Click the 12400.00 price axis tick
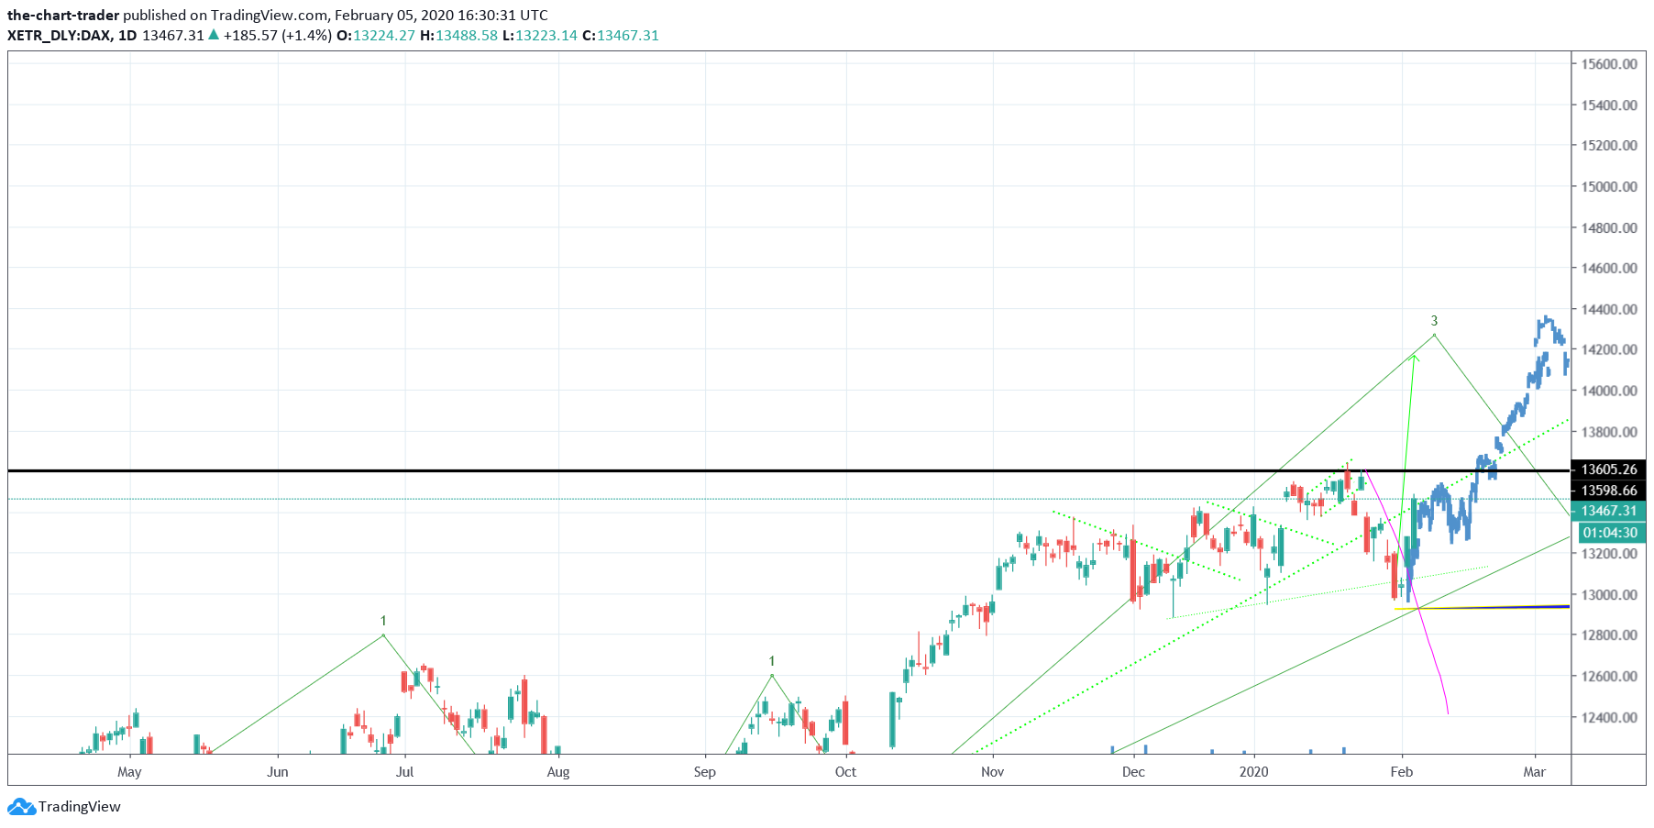 (1609, 717)
